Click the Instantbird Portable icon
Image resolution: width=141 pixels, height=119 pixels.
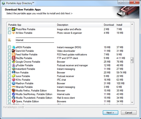pos(14,69)
